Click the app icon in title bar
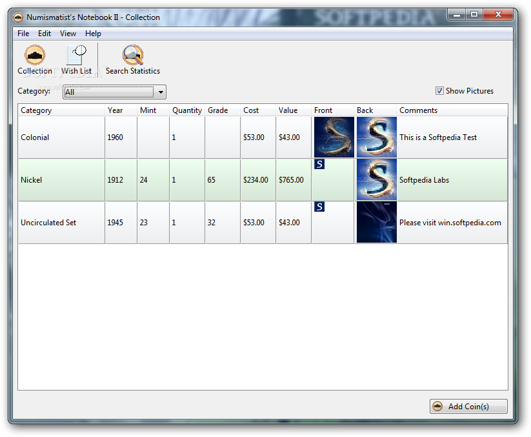Viewport: 531px width, 437px height. click(x=18, y=17)
